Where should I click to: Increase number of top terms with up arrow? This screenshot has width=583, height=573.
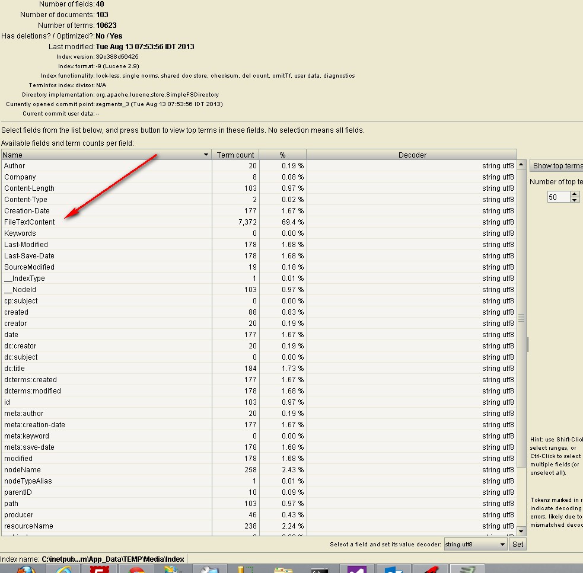[x=575, y=194]
